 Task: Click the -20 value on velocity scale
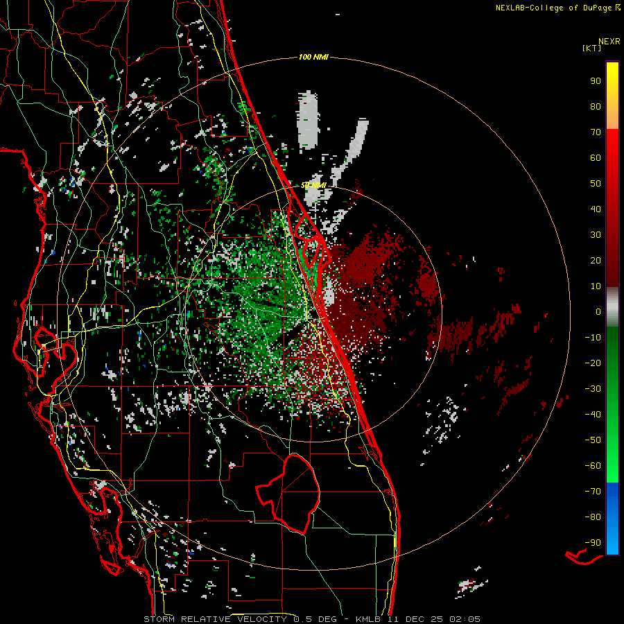pos(593,363)
